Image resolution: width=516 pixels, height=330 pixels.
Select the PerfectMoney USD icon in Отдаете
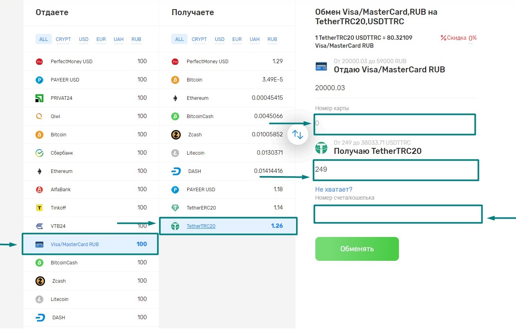[39, 62]
